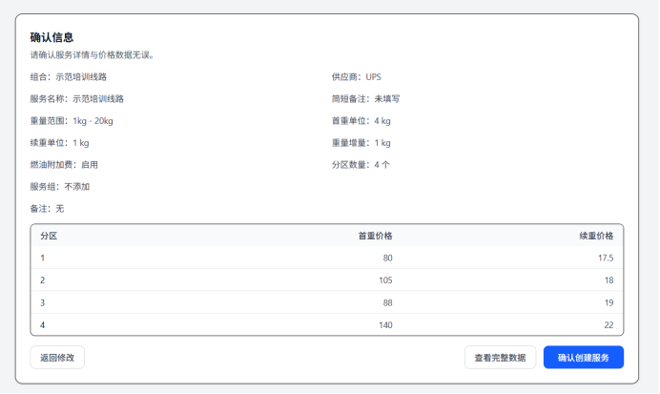
Task: Select the 首重单位: 4 kg field
Action: point(361,121)
